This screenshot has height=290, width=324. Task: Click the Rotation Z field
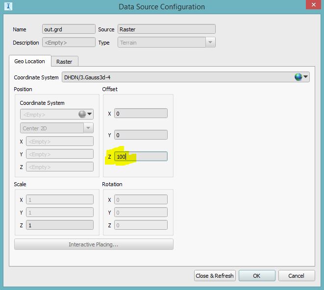[141, 225]
